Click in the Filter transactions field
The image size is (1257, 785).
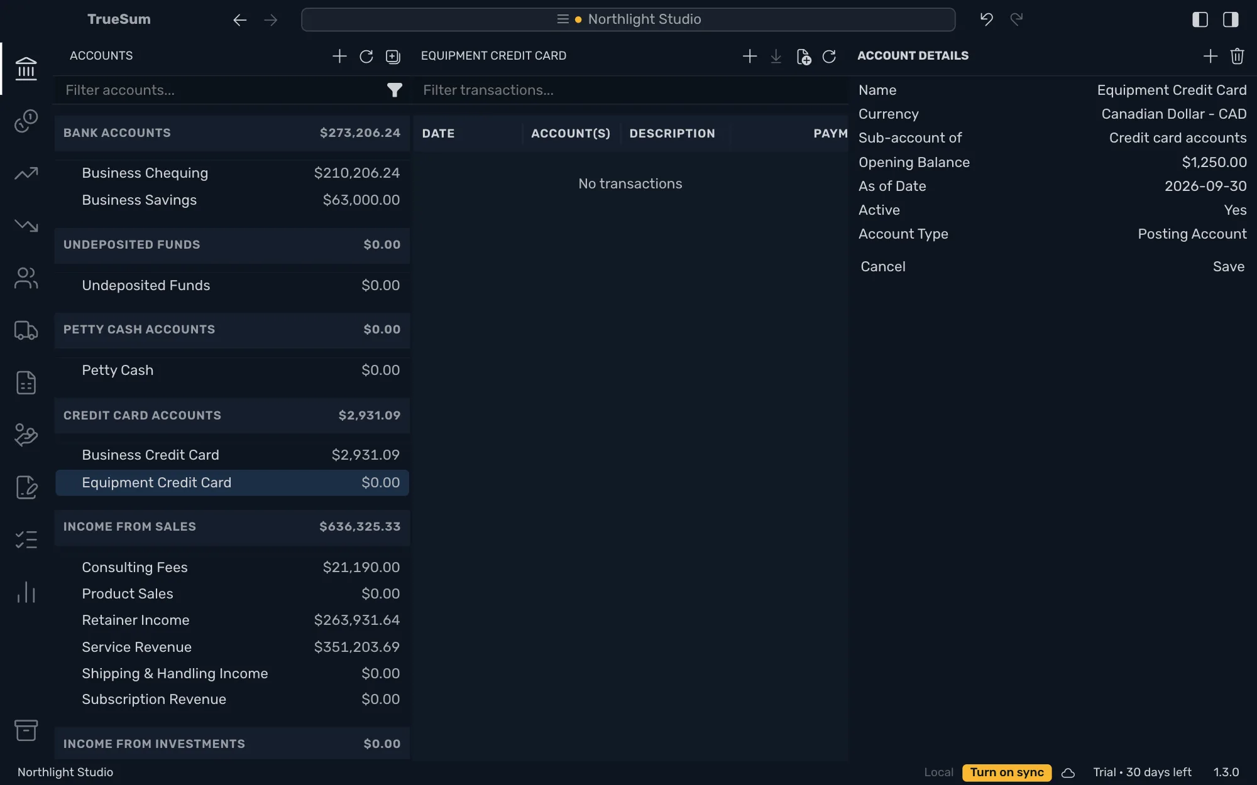click(632, 90)
